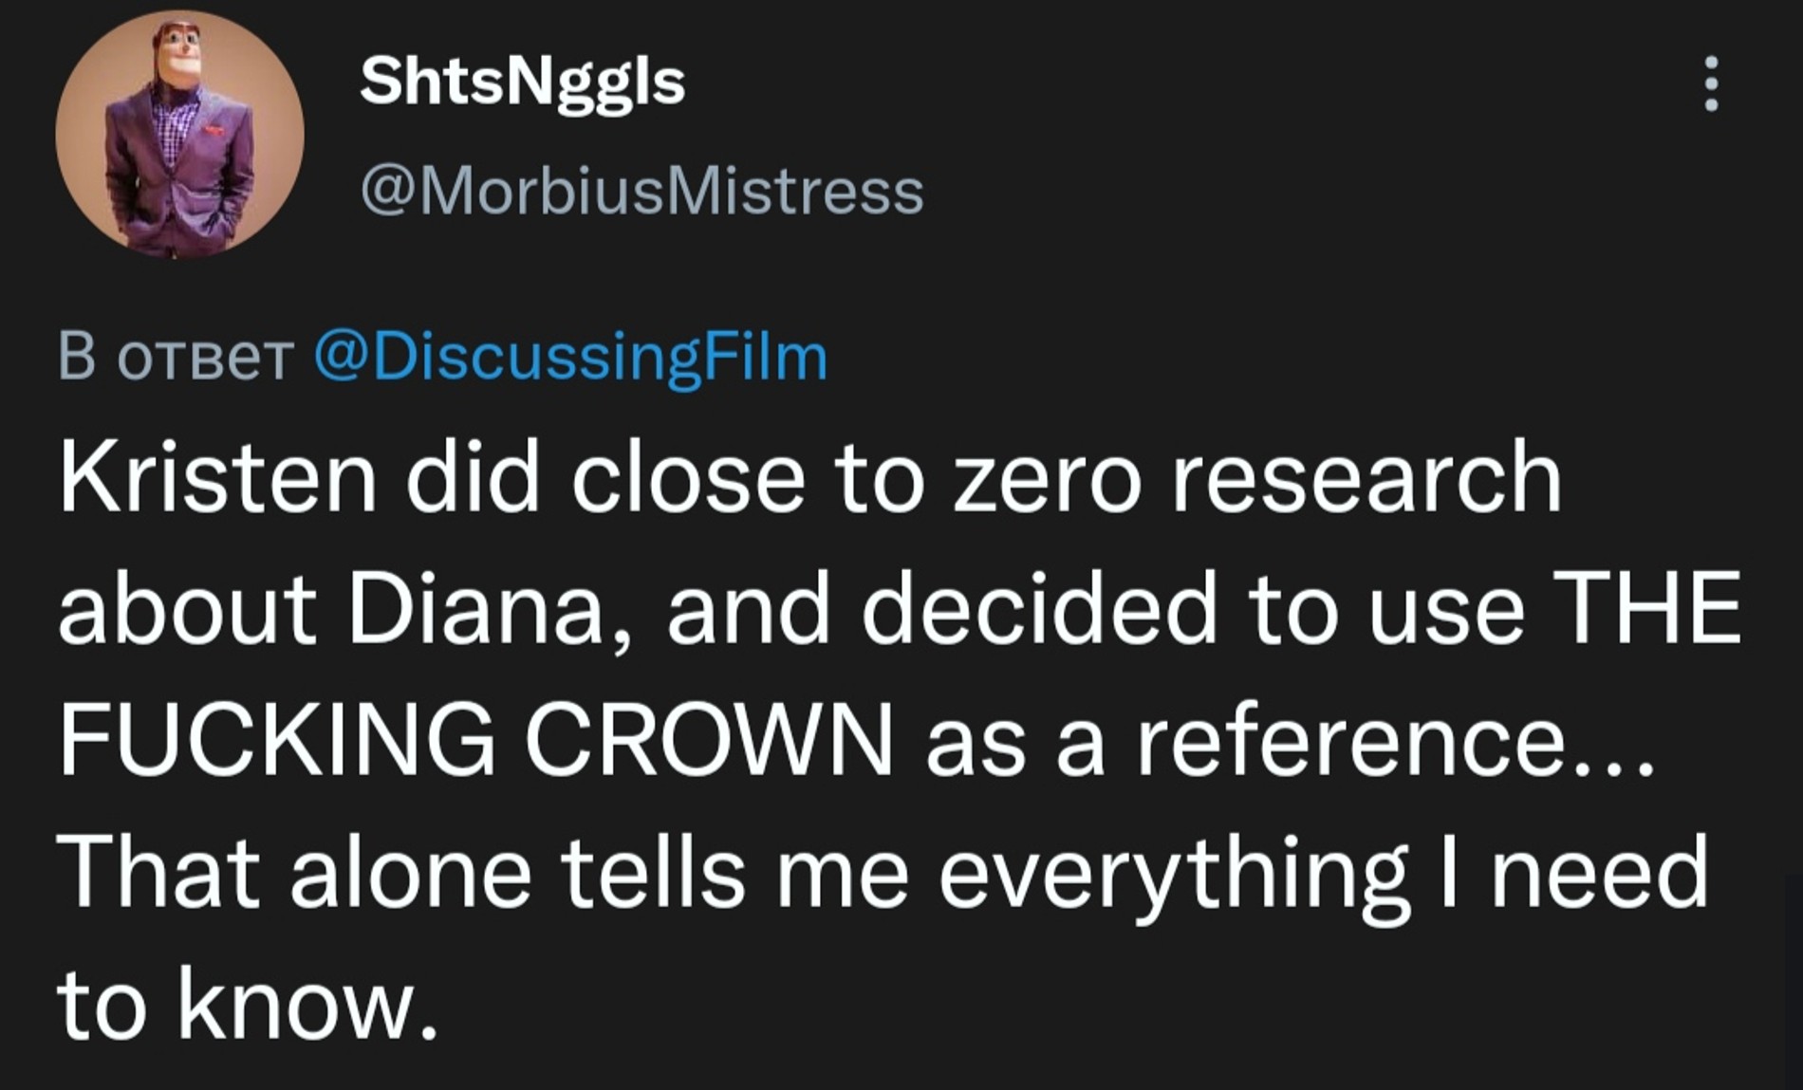Open the @DiscussingFilm mention link
This screenshot has height=1090, width=1803.
click(571, 359)
